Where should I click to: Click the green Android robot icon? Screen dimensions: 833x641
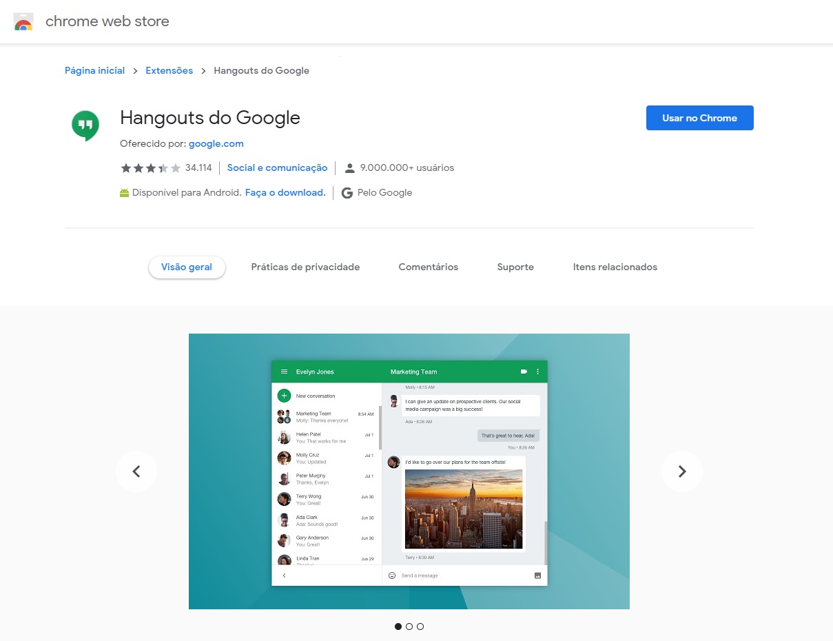tap(124, 193)
